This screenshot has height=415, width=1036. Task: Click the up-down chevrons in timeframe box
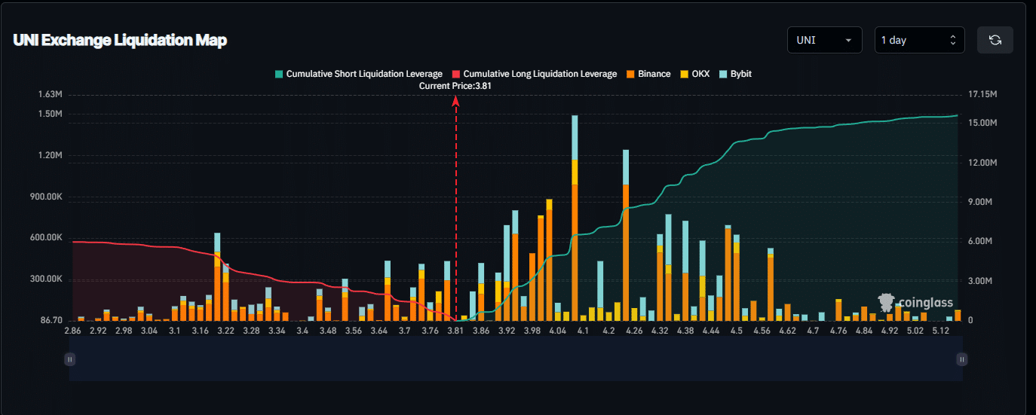[x=952, y=40]
